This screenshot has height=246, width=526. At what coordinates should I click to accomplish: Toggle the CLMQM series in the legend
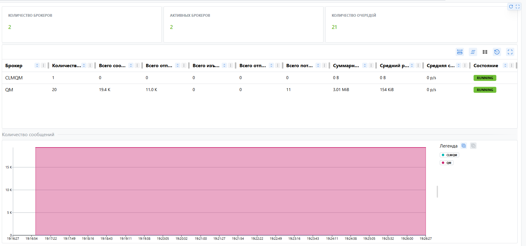click(449, 155)
